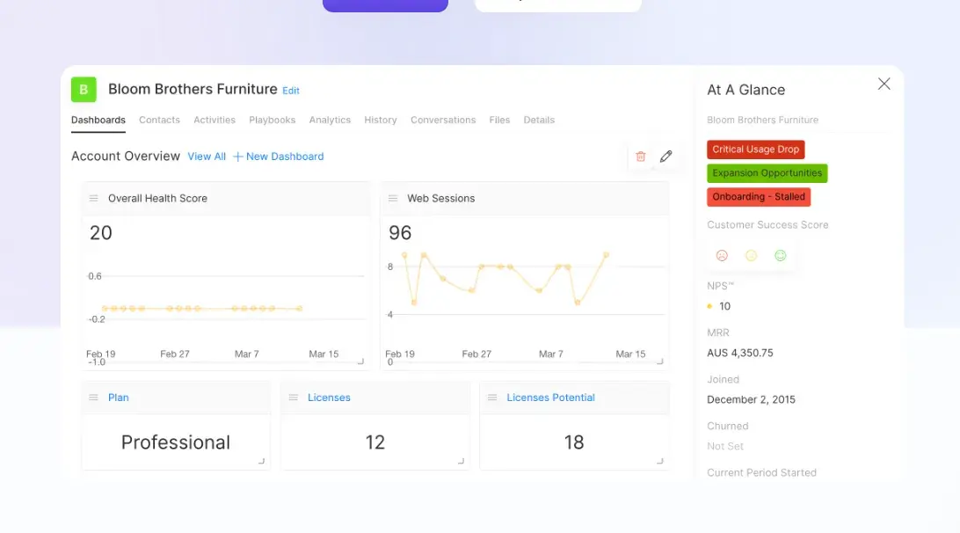
Task: Click the pencil edit dashboard icon
Action: click(x=665, y=157)
